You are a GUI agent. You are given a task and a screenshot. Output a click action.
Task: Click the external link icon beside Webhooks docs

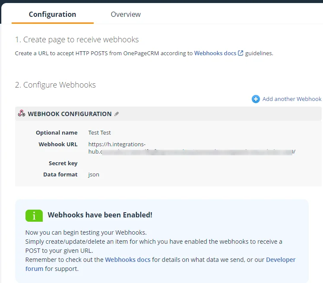tap(241, 53)
